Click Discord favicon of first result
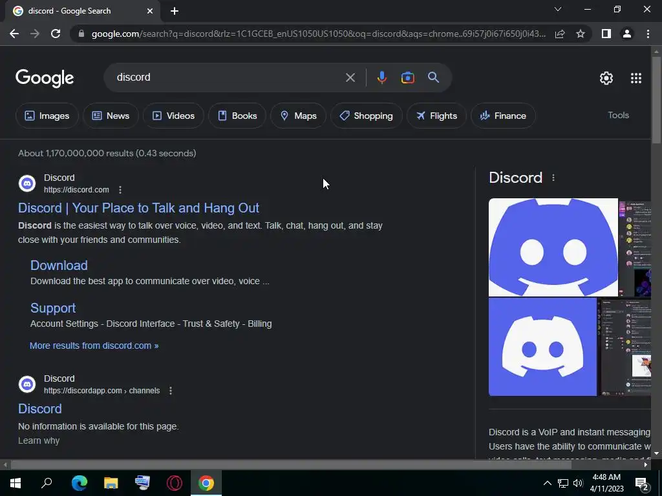Viewport: 662px width, 496px height. (x=27, y=183)
